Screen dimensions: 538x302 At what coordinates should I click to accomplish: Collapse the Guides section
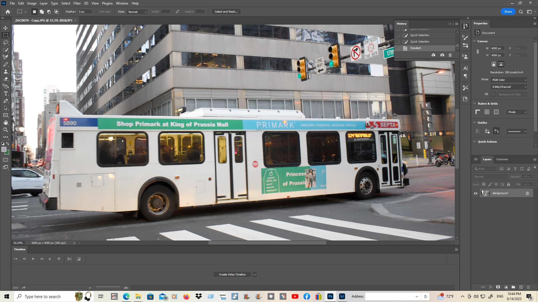pos(474,122)
